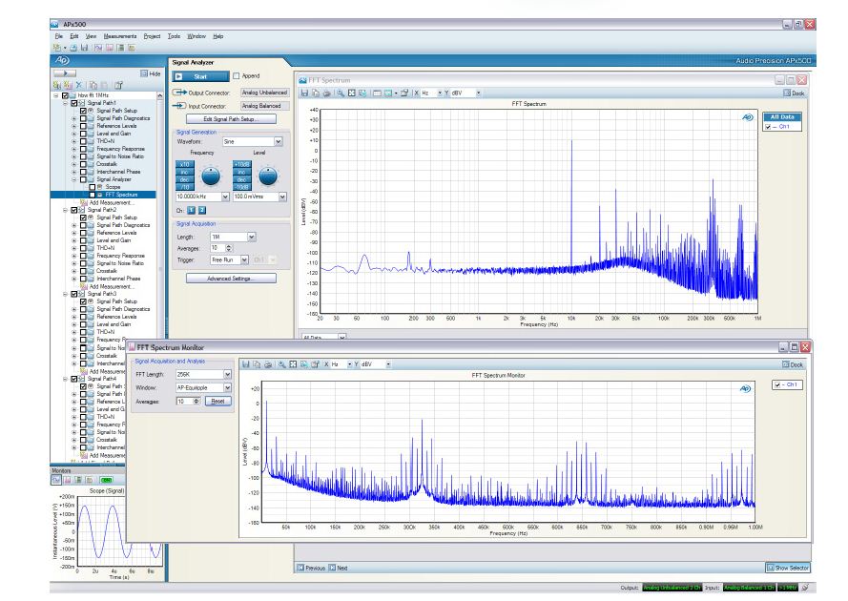Toggle Ch1 checkbox in FFT Spectrum legend

click(768, 127)
